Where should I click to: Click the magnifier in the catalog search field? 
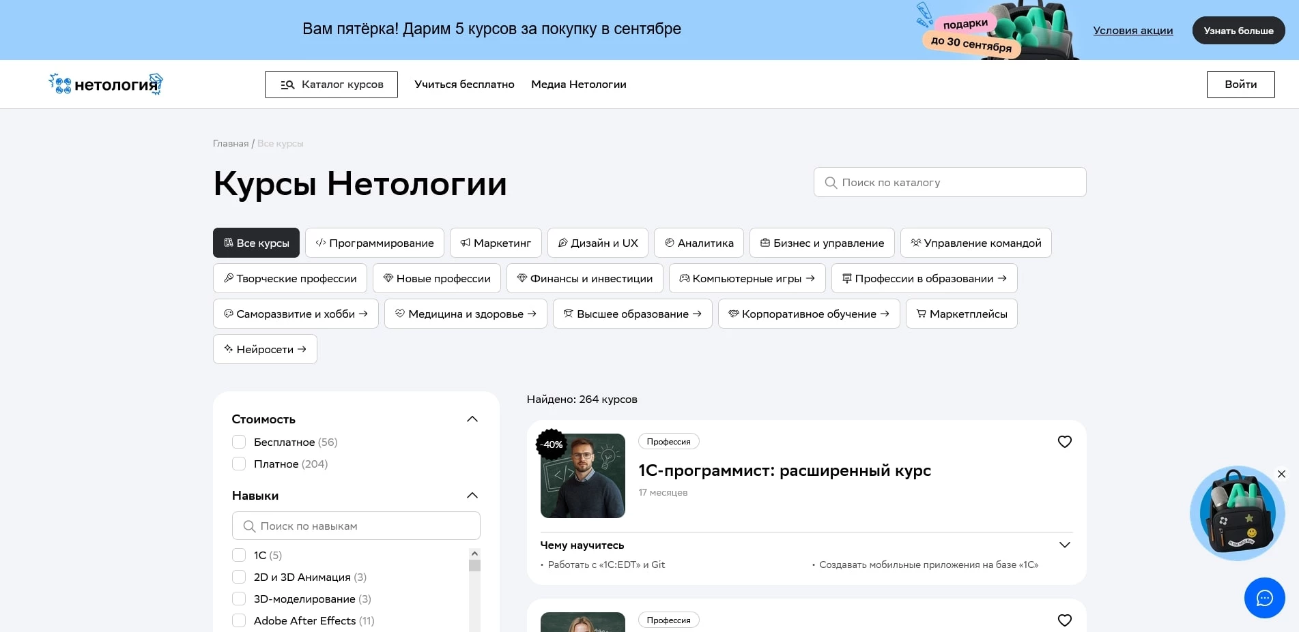(831, 183)
